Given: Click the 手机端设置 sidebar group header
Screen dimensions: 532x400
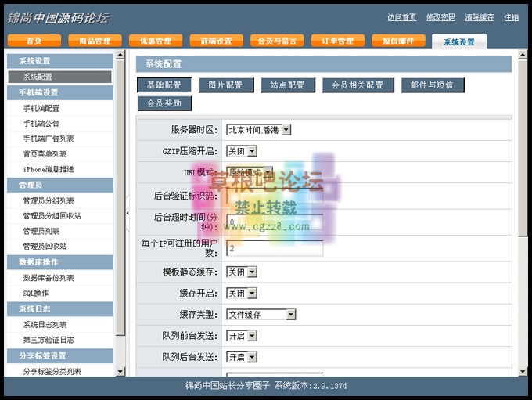Looking at the screenshot, I should pyautogui.click(x=59, y=92).
